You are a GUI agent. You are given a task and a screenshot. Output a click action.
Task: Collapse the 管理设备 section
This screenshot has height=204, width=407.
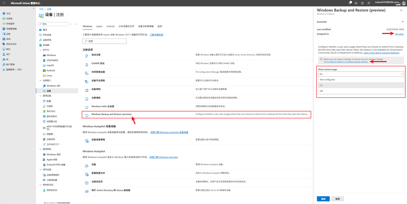click(x=40, y=96)
